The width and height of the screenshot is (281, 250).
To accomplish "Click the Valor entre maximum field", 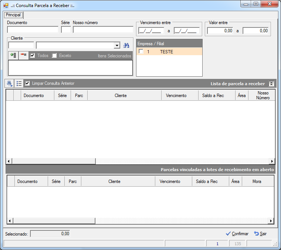I will tap(255, 31).
